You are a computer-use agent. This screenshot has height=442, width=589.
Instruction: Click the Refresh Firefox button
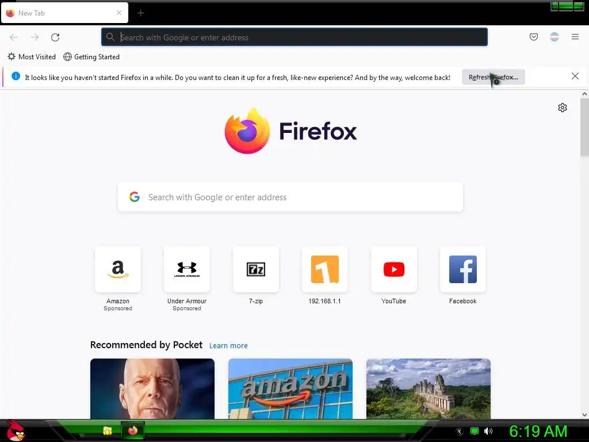[x=493, y=77]
